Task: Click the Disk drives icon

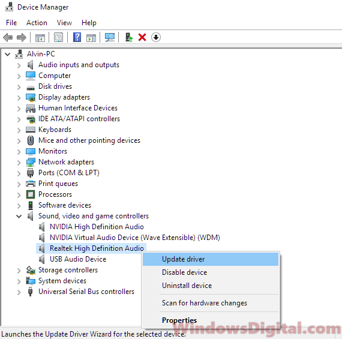Action: pyautogui.click(x=31, y=88)
